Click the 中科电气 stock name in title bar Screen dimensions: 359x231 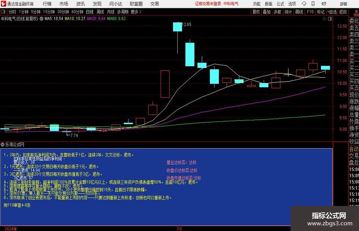pyautogui.click(x=231, y=4)
